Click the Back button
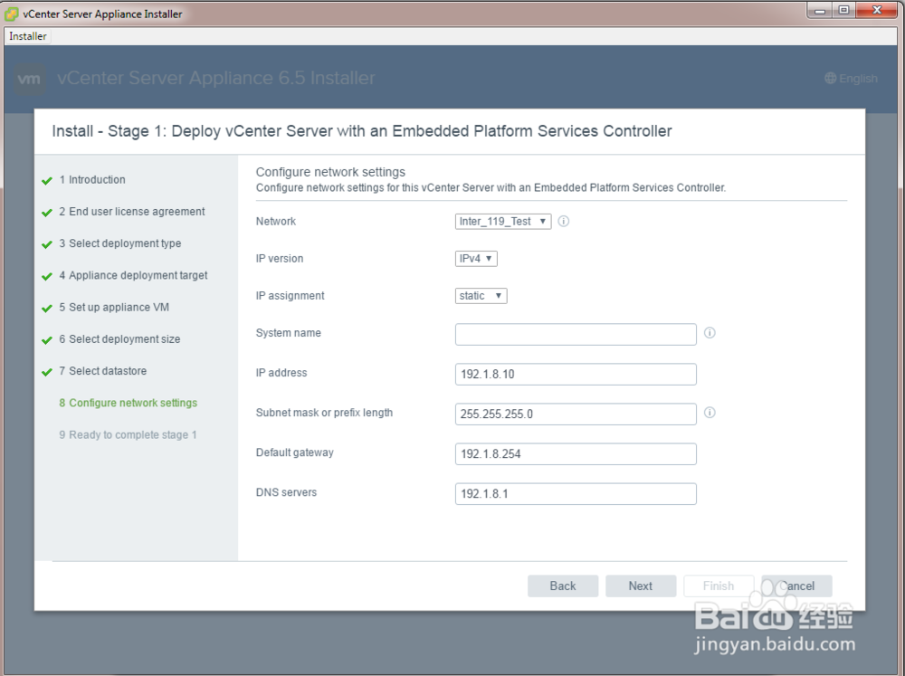 [563, 586]
